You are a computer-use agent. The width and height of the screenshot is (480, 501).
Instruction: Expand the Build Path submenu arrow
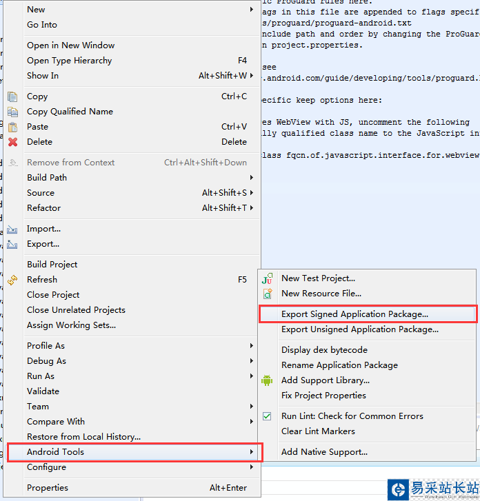pyautogui.click(x=252, y=178)
